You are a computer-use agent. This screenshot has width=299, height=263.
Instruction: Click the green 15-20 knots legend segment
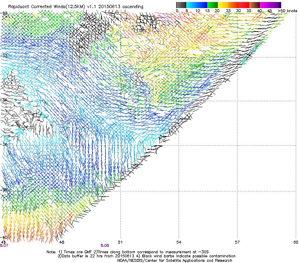(213, 5)
